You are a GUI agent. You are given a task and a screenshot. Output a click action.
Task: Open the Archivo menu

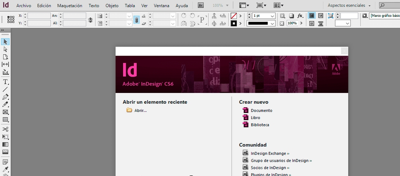[24, 6]
